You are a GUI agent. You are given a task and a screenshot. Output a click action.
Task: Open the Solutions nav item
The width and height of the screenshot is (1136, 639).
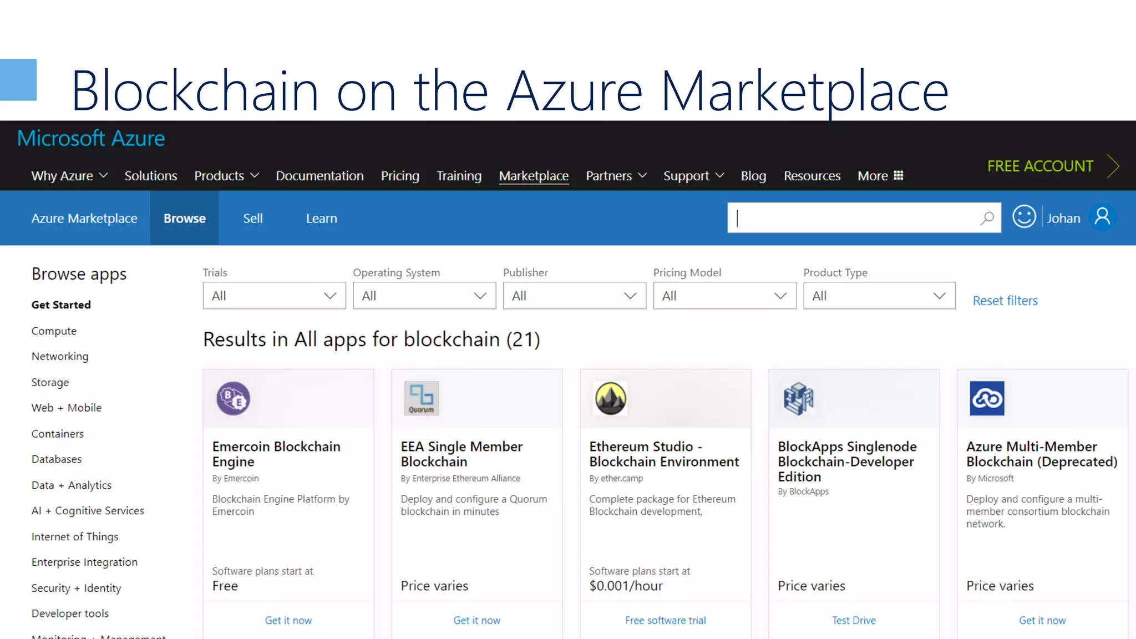[151, 176]
